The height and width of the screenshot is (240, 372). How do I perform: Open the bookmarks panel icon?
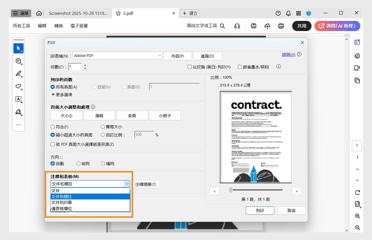(x=357, y=68)
